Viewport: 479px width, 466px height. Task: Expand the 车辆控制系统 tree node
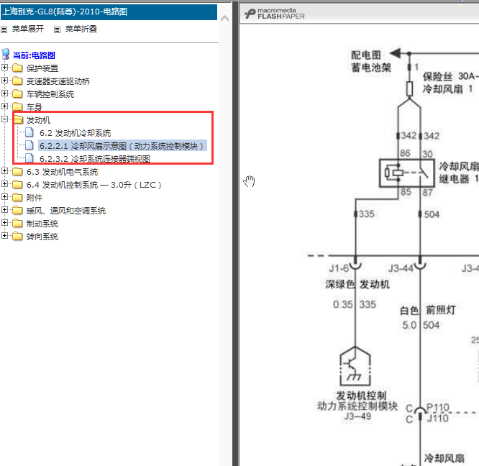[x=4, y=93]
